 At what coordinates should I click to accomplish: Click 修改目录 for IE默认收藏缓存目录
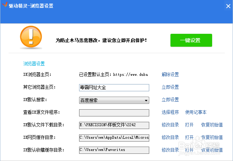(170, 150)
